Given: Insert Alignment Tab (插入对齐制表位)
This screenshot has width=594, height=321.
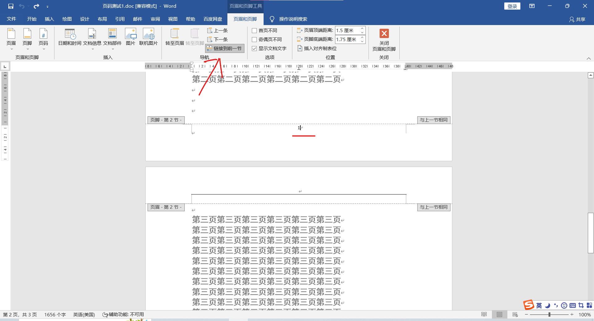Looking at the screenshot, I should click(x=317, y=49).
